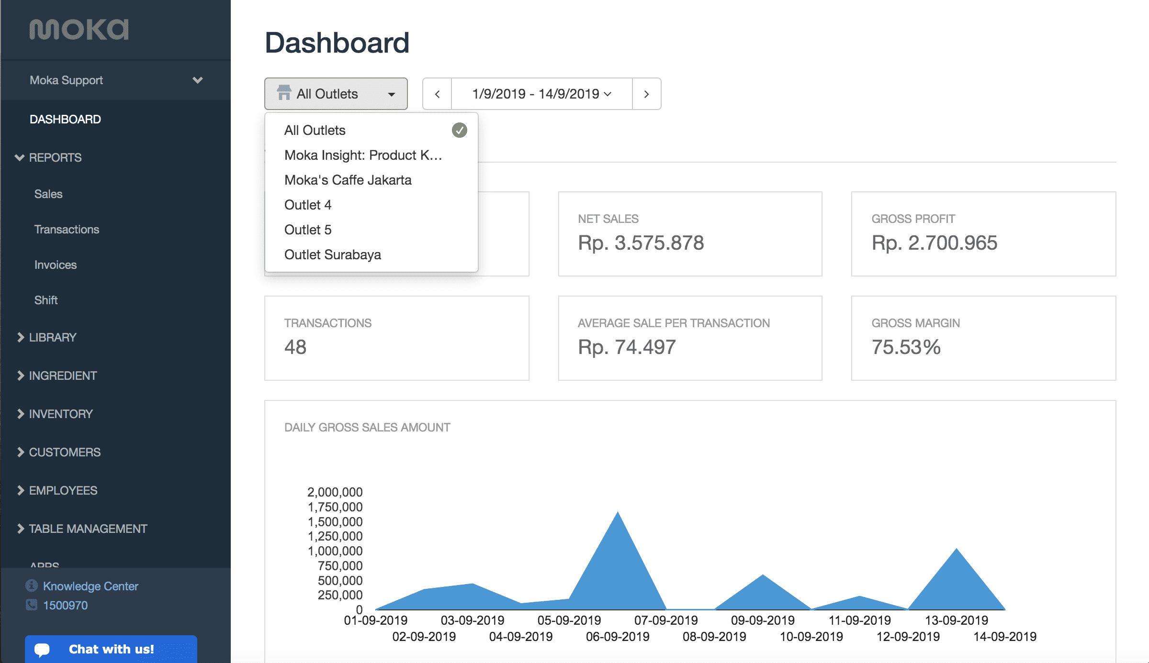The image size is (1149, 663).
Task: Choose Outlet Surabaya
Action: [371, 254]
